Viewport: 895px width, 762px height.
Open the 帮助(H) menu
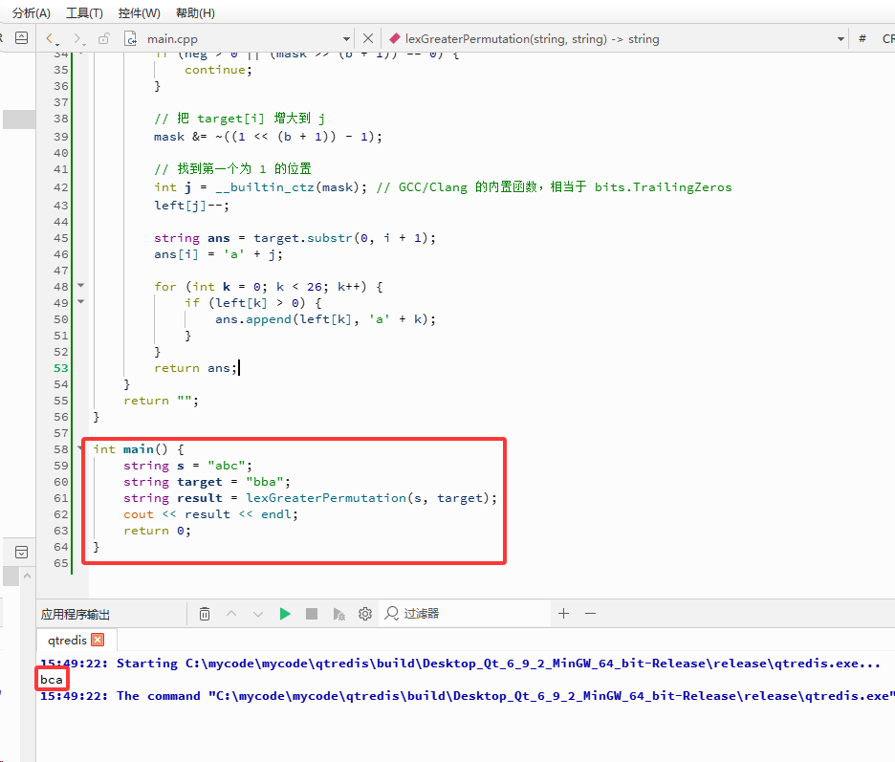(195, 13)
